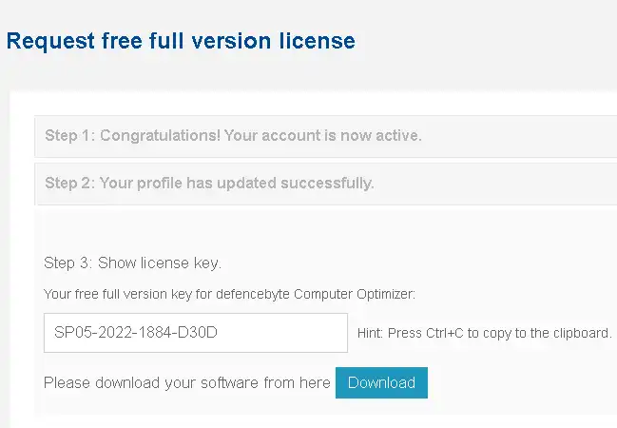Click the Step 2 label text
The height and width of the screenshot is (428, 617).
(67, 183)
